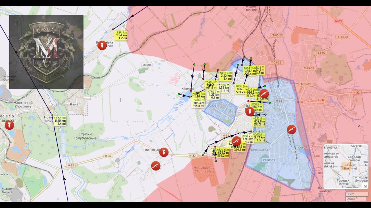Select the 5.55 km measurement label
Viewport: 371px width, 208px height.
point(60,121)
